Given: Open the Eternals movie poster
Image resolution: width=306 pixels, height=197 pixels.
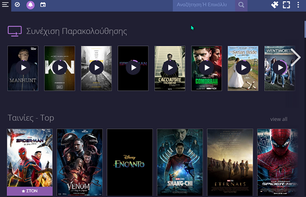Looking at the screenshot, I should coord(230,162).
